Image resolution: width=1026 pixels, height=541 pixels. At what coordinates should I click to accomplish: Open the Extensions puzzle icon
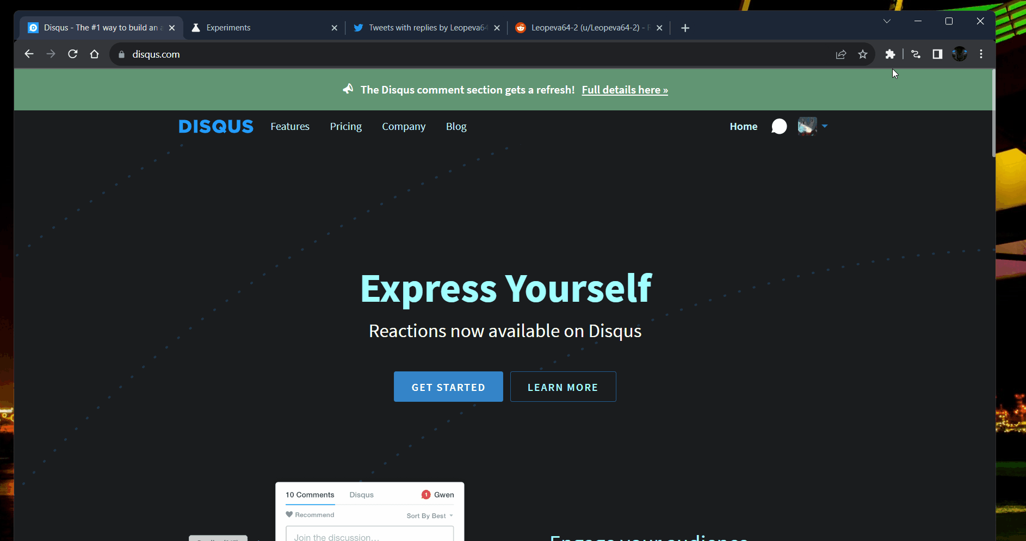(x=890, y=54)
